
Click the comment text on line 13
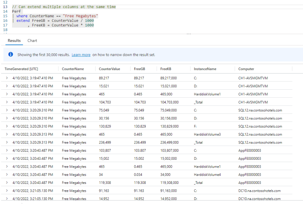64,7
